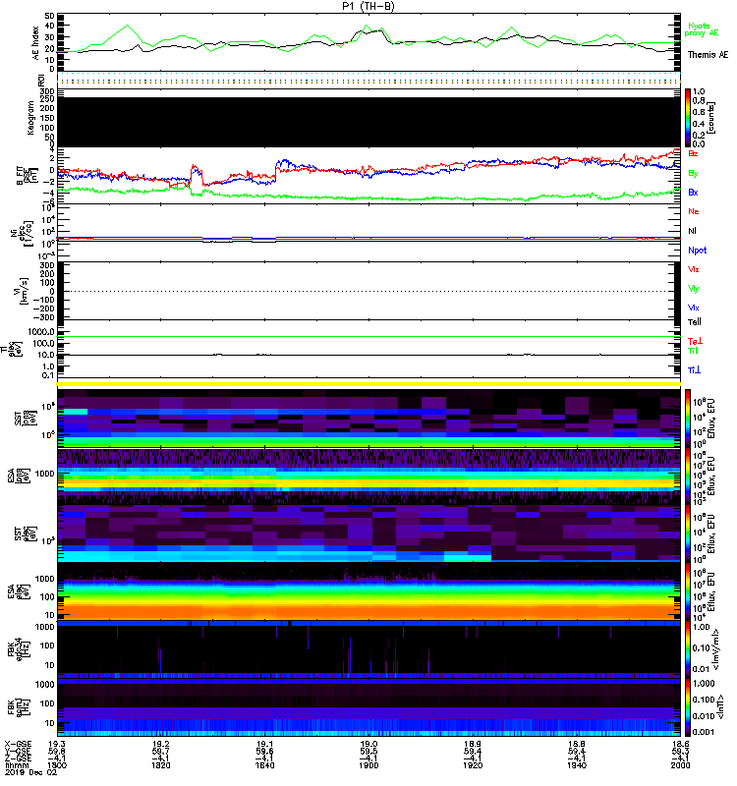Image resolution: width=737 pixels, height=786 pixels.
Task: Click the black 'Ni' legend label
Action: click(692, 231)
